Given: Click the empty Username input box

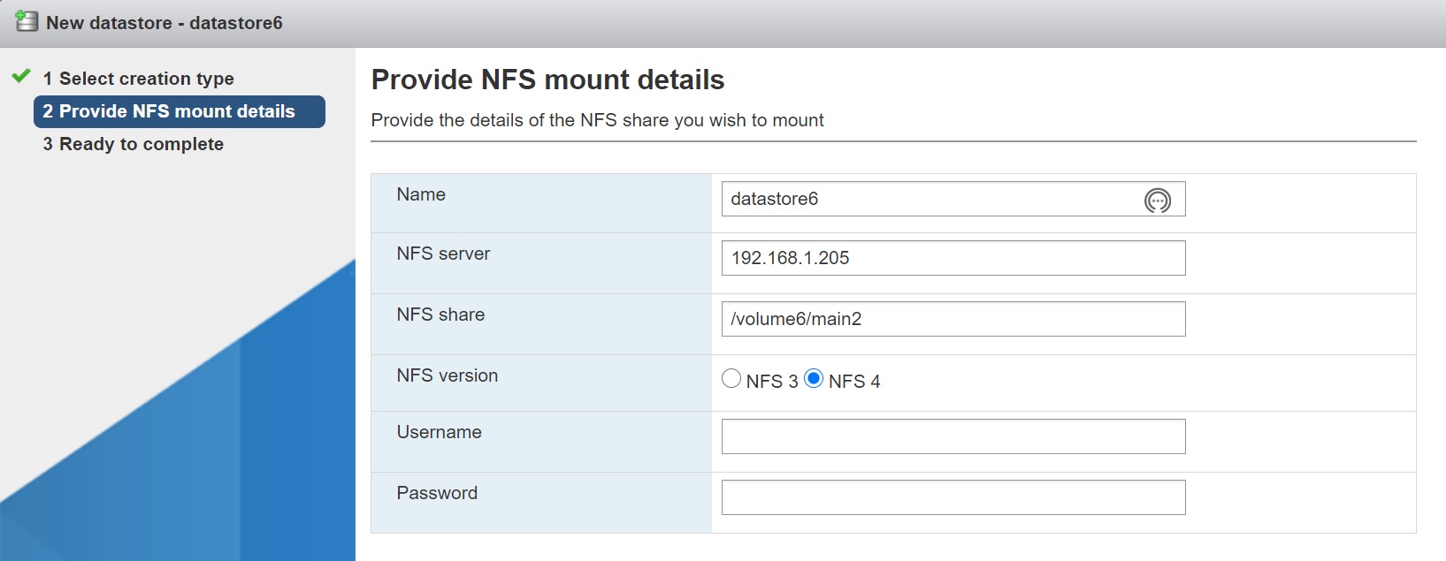Looking at the screenshot, I should click(953, 436).
